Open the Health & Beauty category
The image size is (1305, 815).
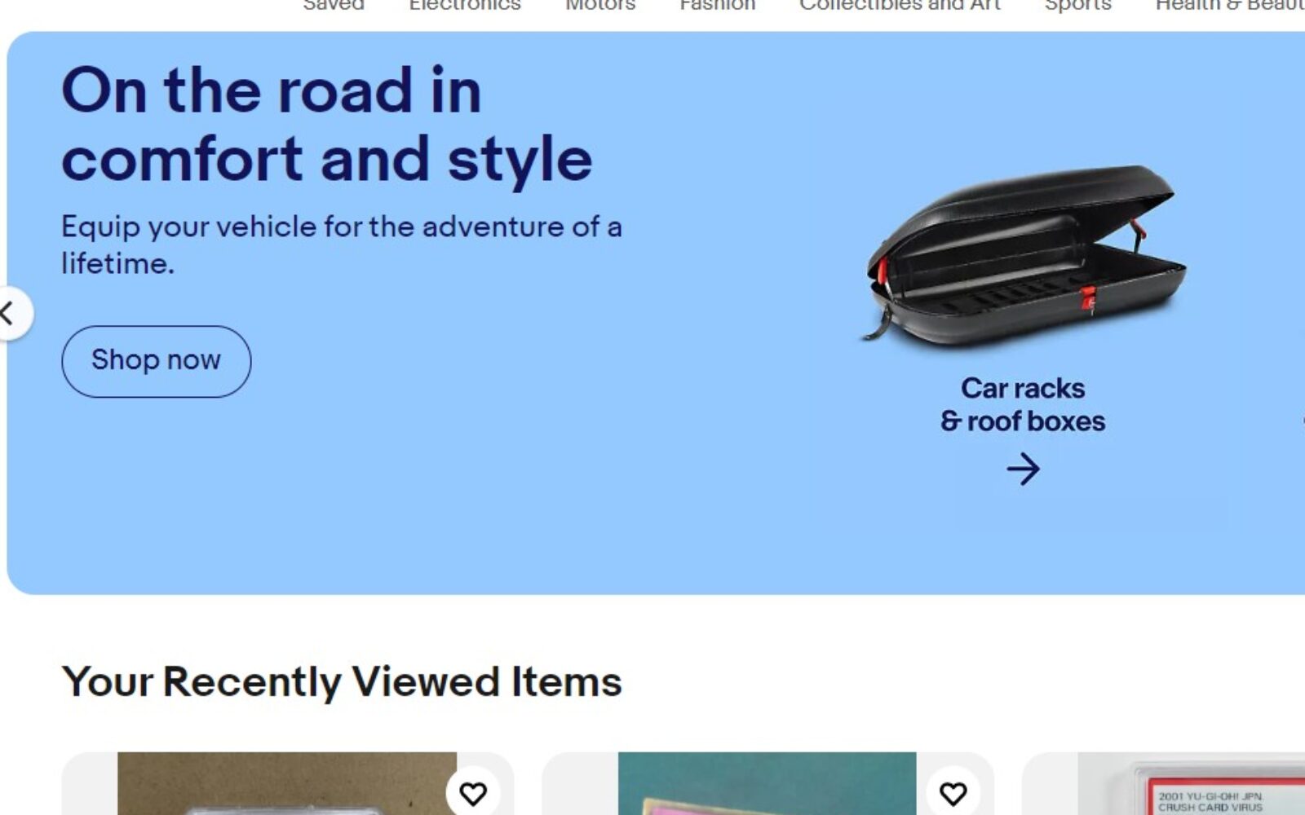[x=1230, y=5]
